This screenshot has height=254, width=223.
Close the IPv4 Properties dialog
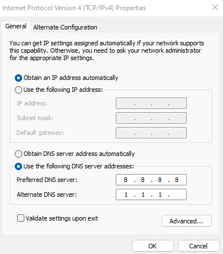click(215, 7)
